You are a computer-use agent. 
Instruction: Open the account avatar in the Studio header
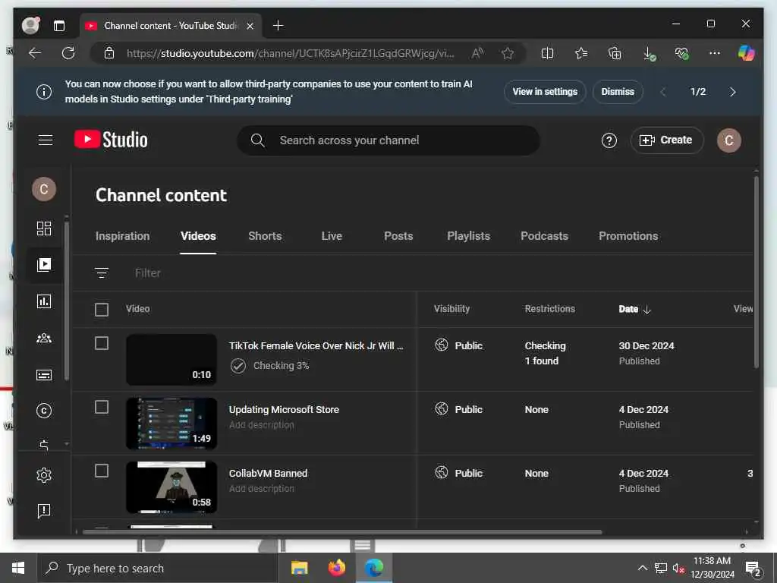[x=728, y=140]
